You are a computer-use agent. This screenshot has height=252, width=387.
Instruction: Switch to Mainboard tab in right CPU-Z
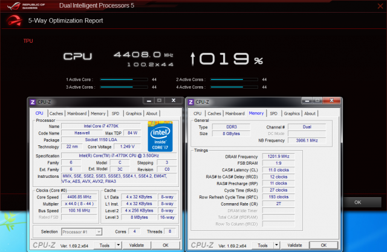pyautogui.click(x=235, y=113)
